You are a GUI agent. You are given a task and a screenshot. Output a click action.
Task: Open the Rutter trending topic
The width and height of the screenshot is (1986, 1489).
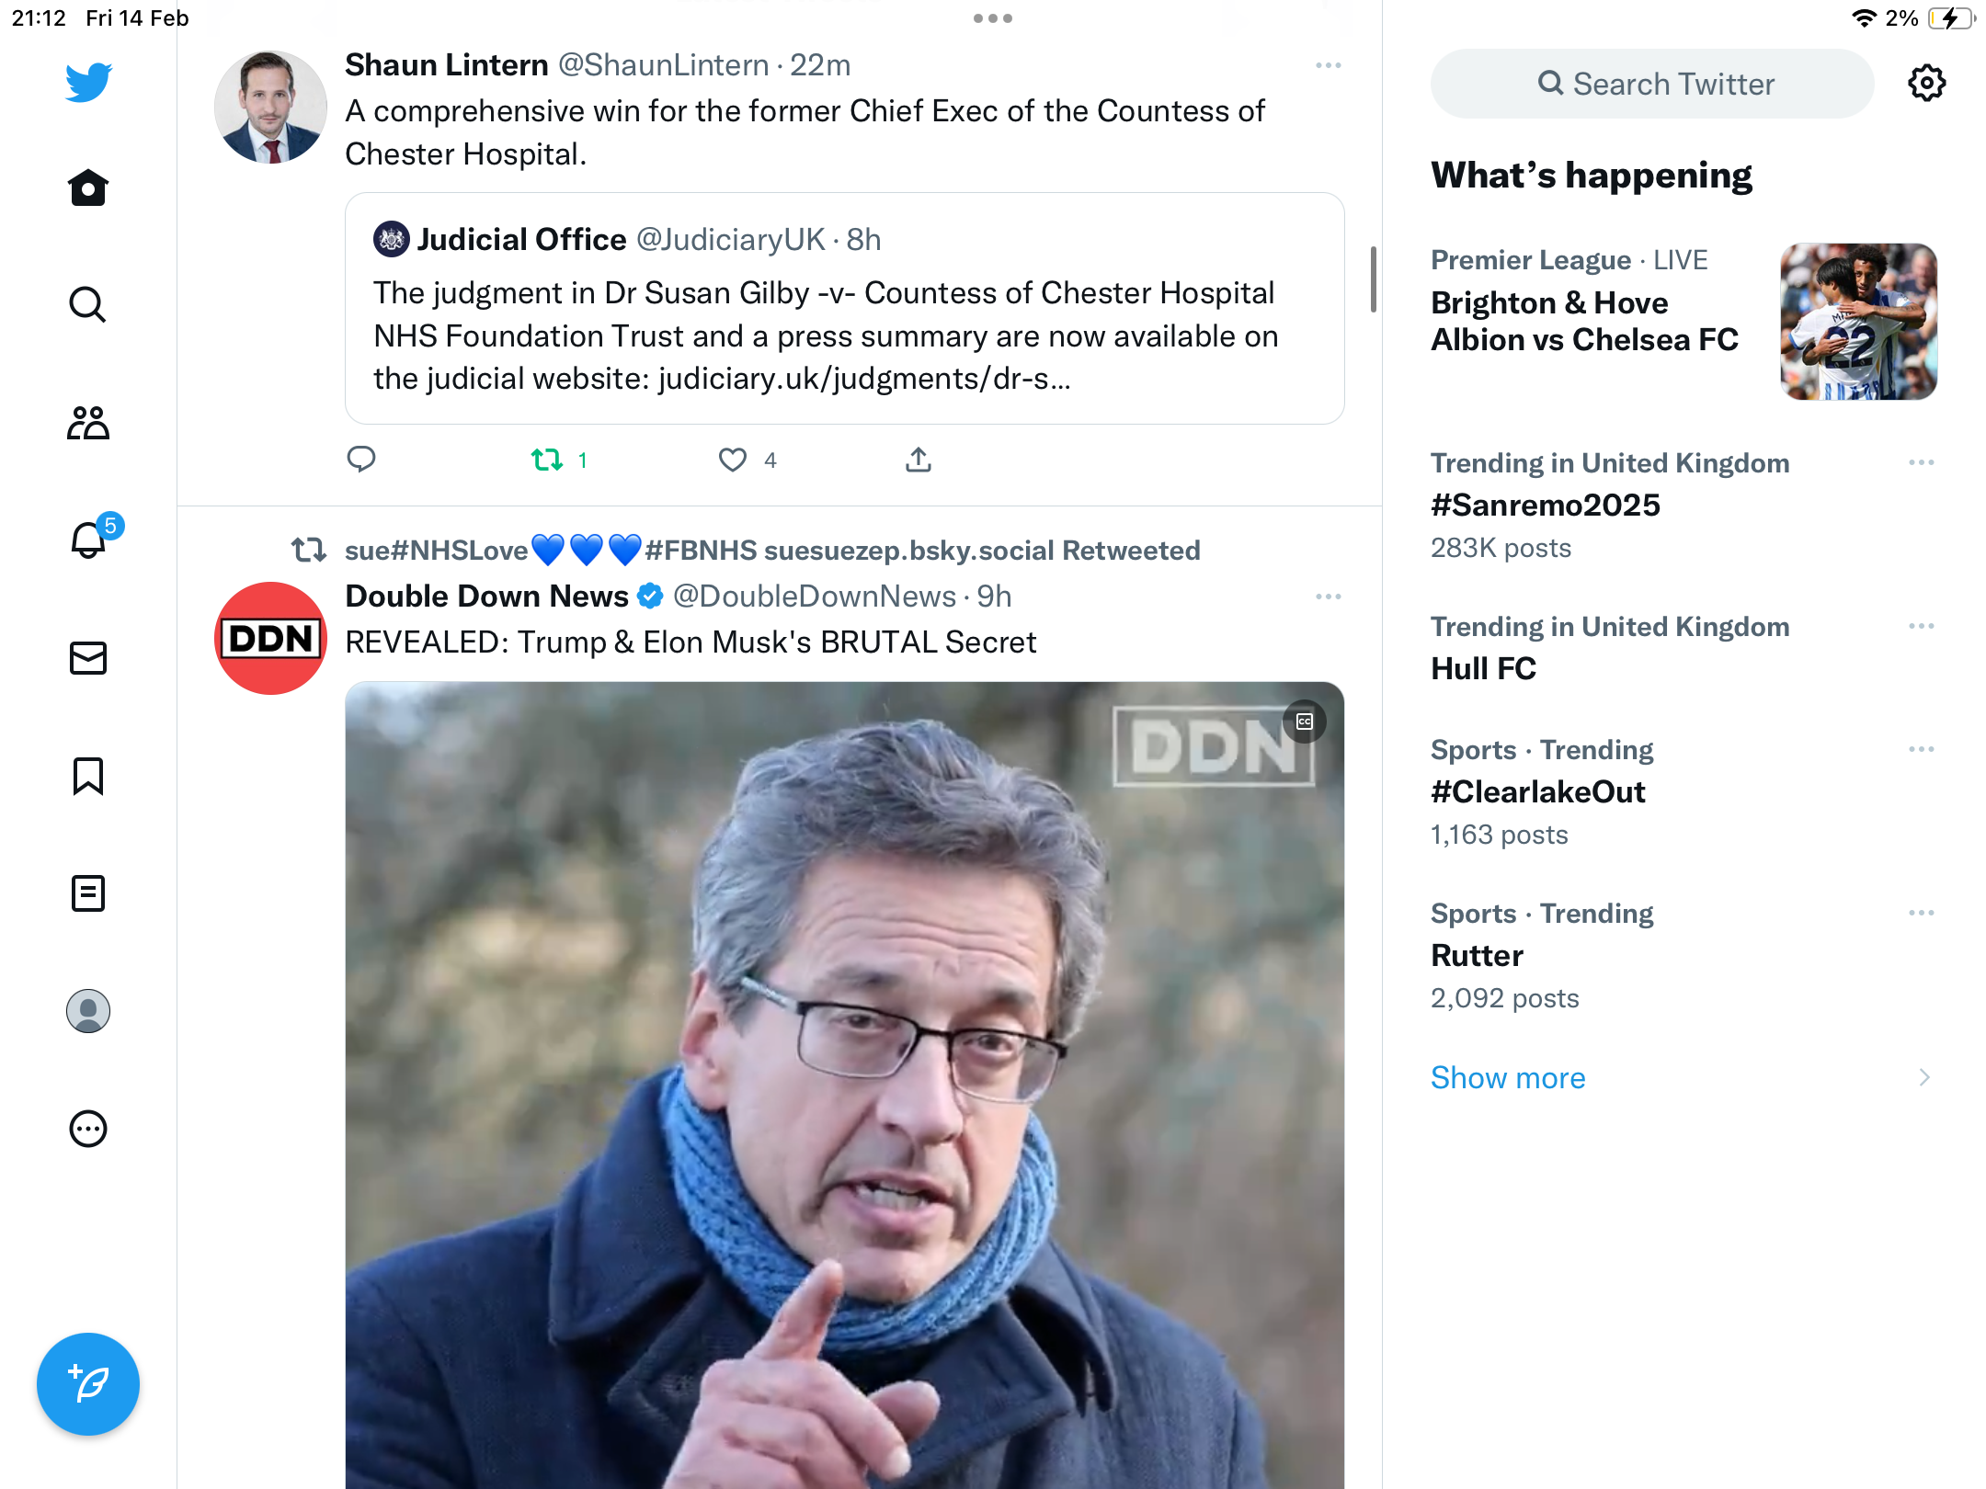(1478, 955)
